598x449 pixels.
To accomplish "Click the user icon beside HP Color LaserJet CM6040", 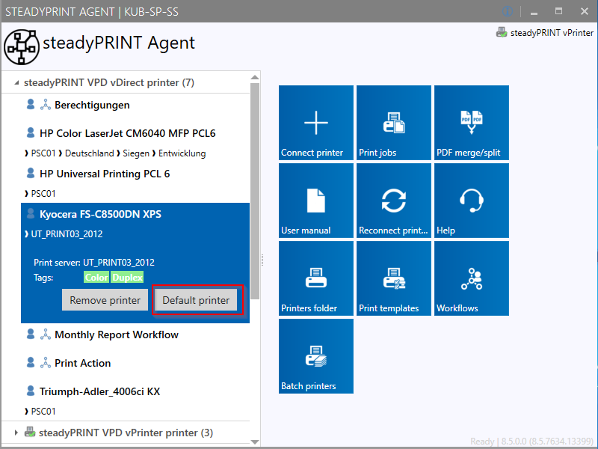I will tap(31, 132).
